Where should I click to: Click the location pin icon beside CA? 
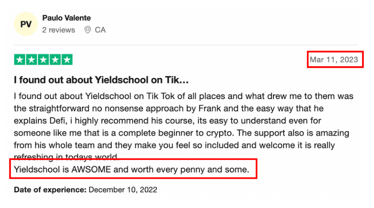click(88, 30)
